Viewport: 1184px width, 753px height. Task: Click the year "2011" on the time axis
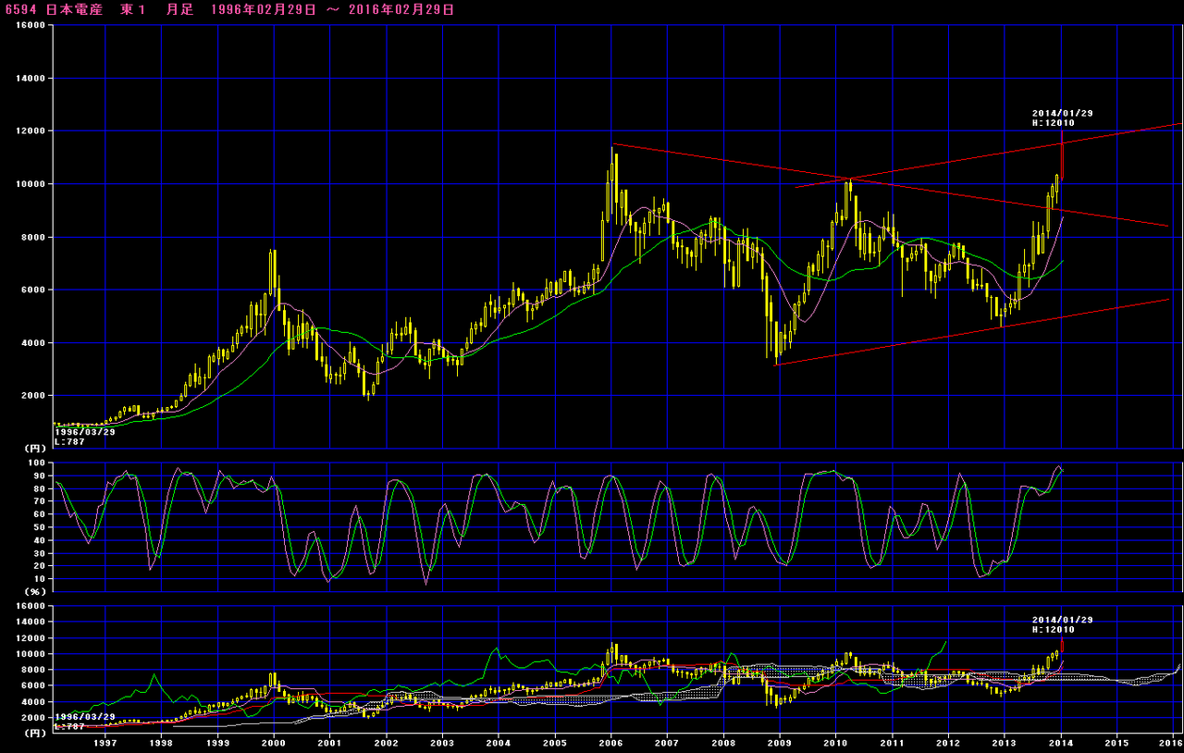[x=892, y=742]
